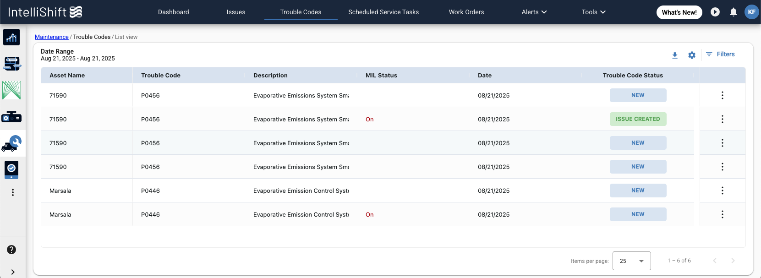761x278 pixels.
Task: Open the inspection checkmark tablet sidebar icon
Action: pyautogui.click(x=11, y=169)
